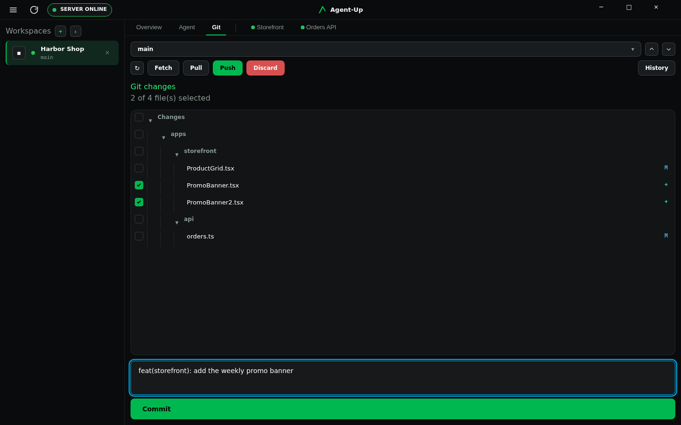Viewport: 681px width, 425px height.
Task: Click the plus status badge for PromoBanner.tsx
Action: click(x=666, y=185)
